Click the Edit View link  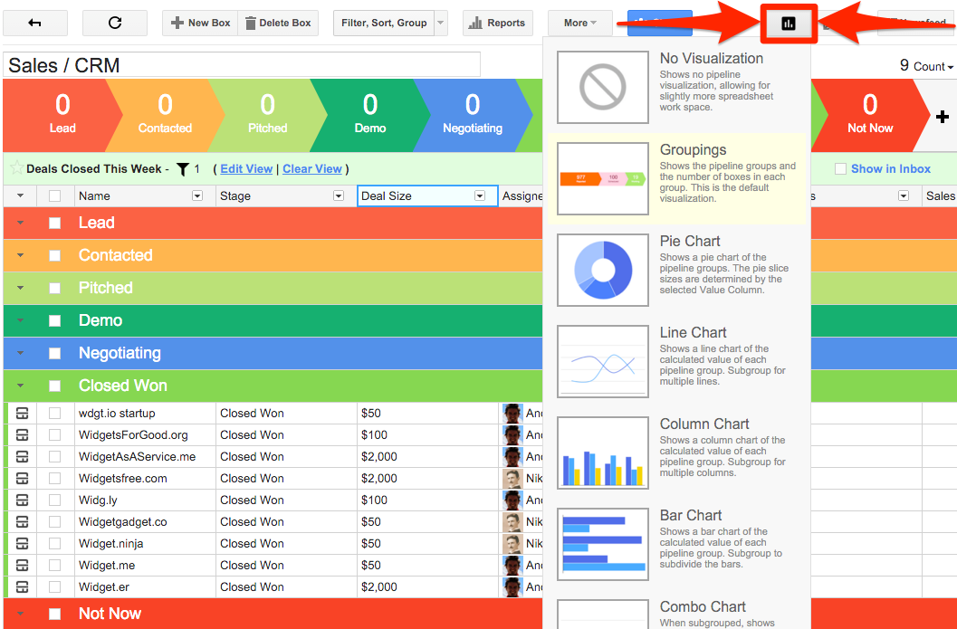[x=246, y=169]
